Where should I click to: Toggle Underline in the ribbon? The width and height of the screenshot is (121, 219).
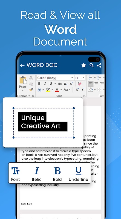(51, 84)
